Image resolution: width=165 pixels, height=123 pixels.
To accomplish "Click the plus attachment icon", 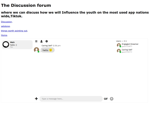I will (x=36, y=99).
